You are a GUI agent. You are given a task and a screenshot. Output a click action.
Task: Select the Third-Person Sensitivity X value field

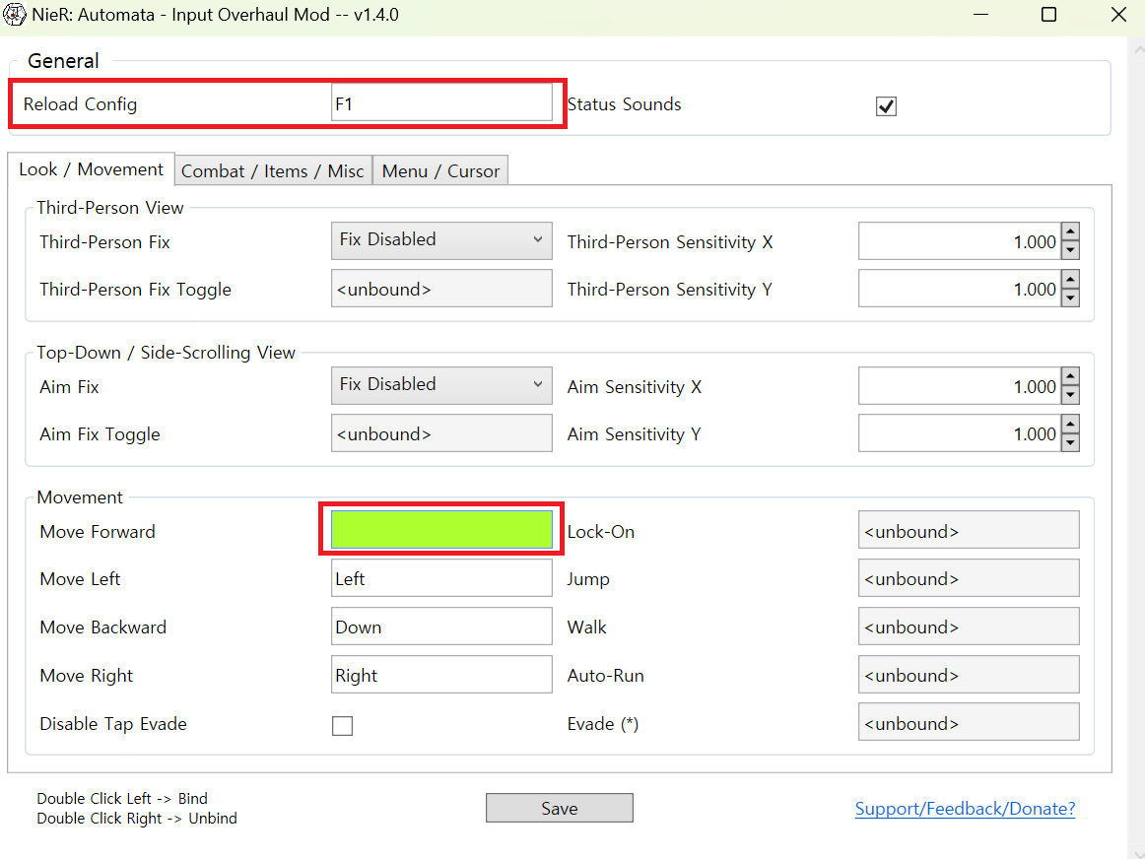click(959, 240)
